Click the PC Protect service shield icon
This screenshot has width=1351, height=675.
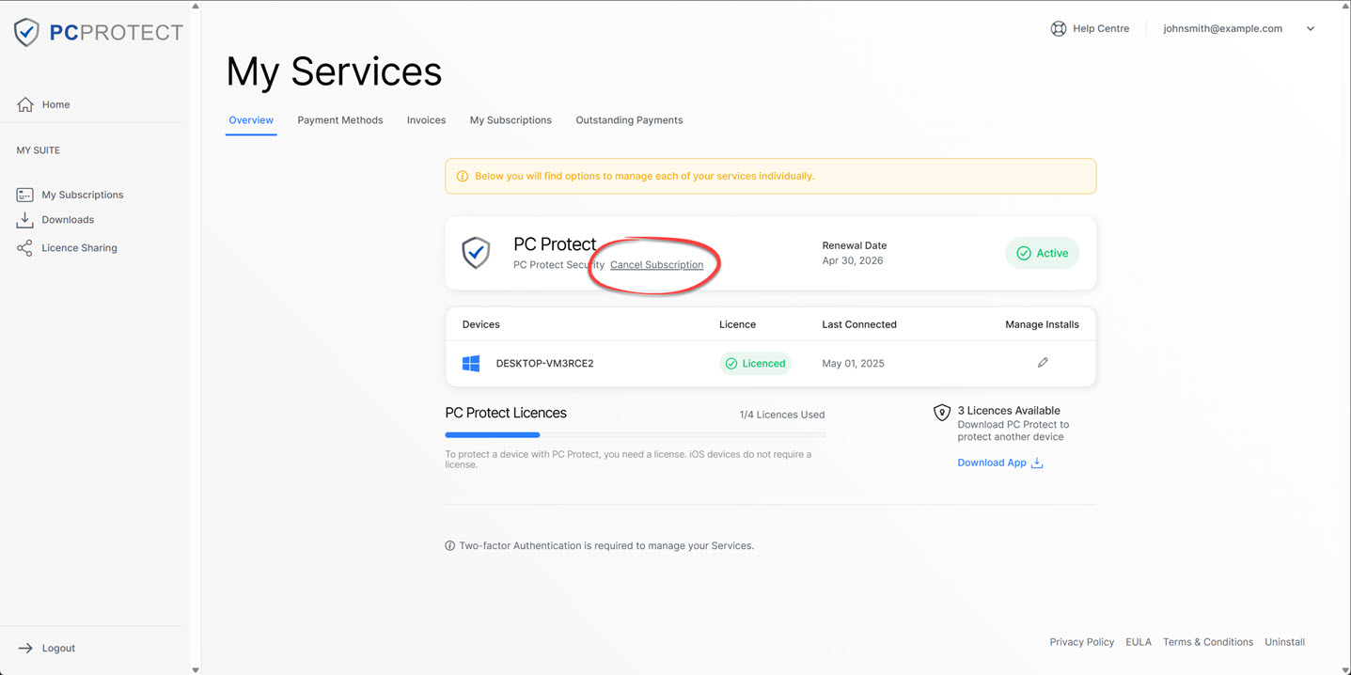(476, 253)
